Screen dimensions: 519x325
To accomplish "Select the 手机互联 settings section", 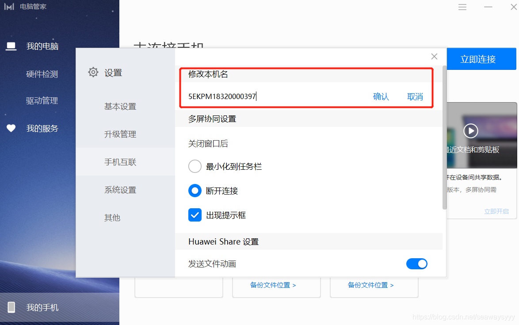I will [125, 162].
